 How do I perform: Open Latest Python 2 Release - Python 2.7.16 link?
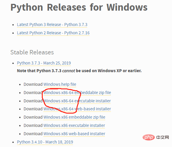pyautogui.click(x=53, y=33)
